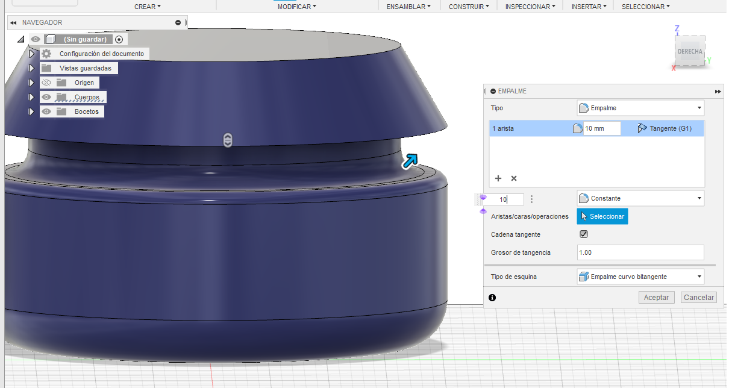The image size is (729, 388).
Task: Minimize the NAVEGADOR panel using the minus icon
Action: pos(178,22)
